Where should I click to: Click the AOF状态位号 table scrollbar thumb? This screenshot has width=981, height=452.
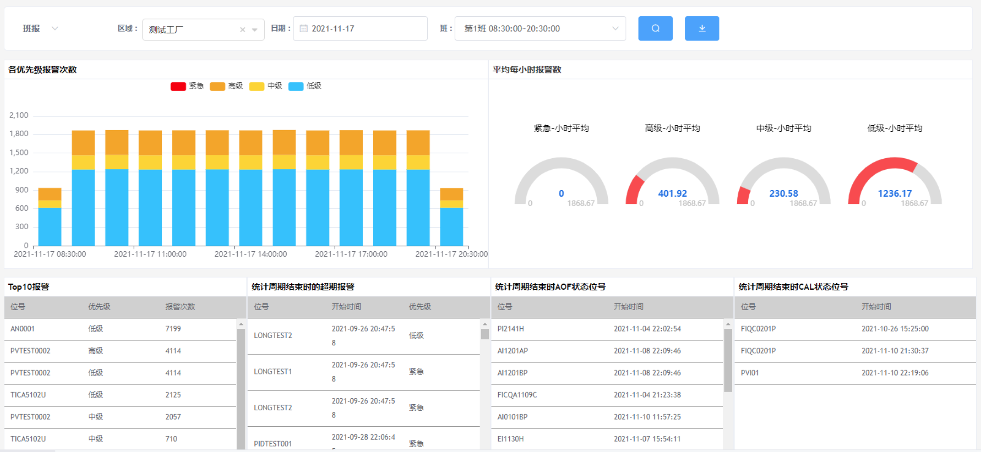click(x=728, y=360)
